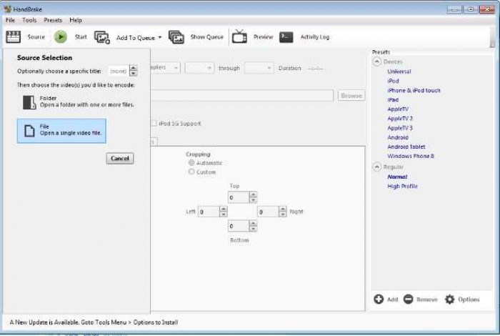The width and height of the screenshot is (500, 336).
Task: Click the Activity Log label
Action: click(315, 37)
